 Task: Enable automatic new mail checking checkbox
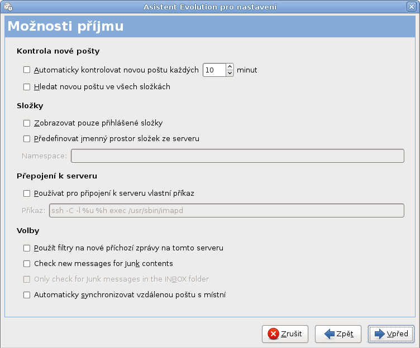(27, 70)
